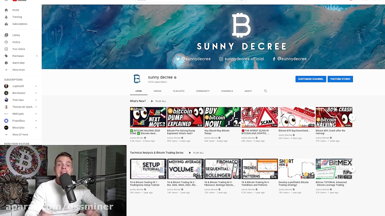This screenshot has height=216, width=385.
Task: Open BitMEX Tutorial video thumbnail
Action: pos(334,169)
